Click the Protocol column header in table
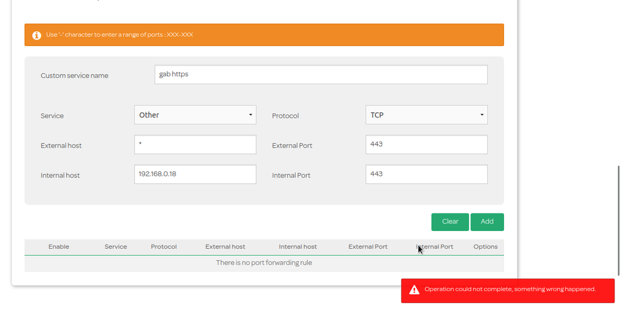This screenshot has width=620, height=311. click(164, 246)
